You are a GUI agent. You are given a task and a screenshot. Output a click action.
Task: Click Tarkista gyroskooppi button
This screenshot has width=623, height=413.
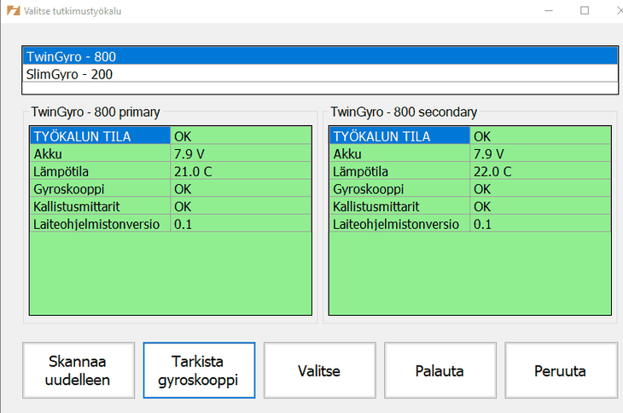click(199, 370)
